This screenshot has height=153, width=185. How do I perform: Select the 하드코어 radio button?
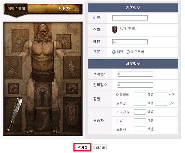pos(128,52)
